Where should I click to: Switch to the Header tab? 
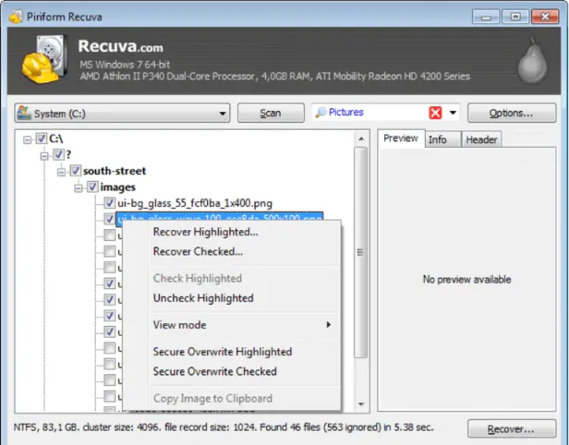481,139
